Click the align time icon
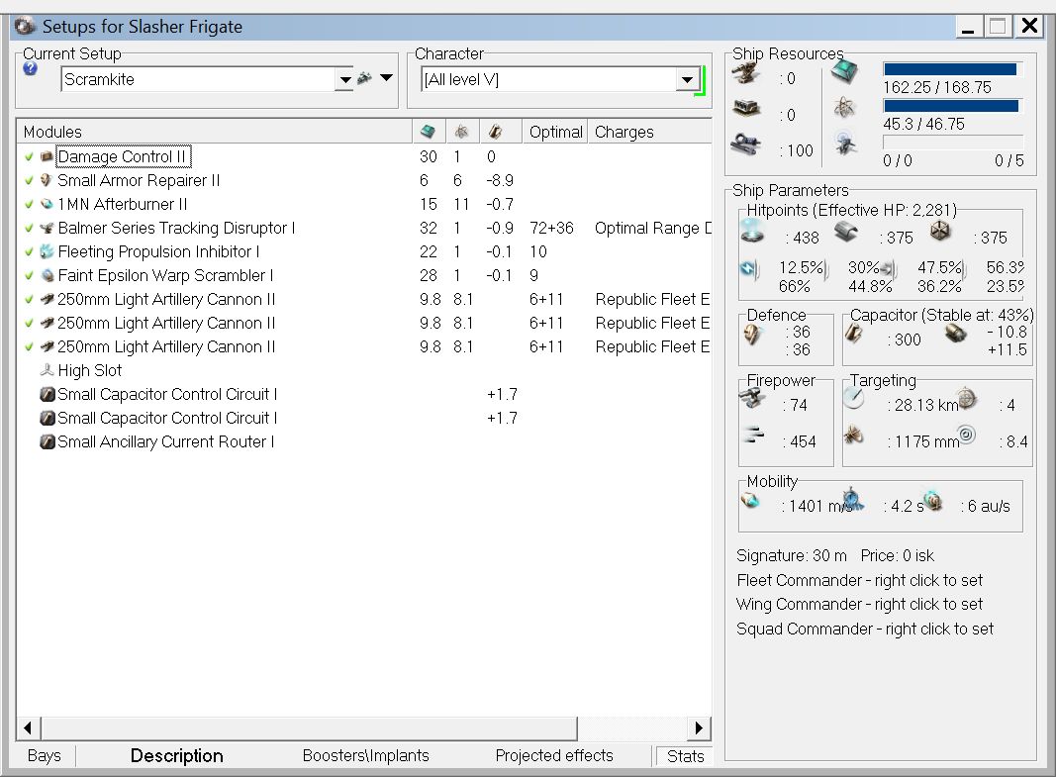Image resolution: width=1056 pixels, height=777 pixels. coord(852,500)
